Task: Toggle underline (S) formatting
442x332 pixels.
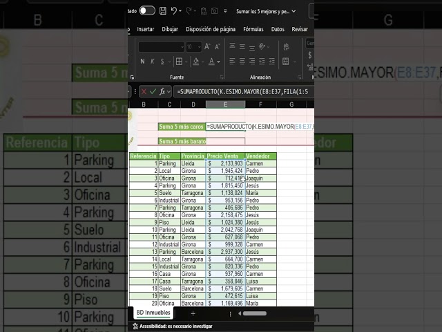Action: pos(162,62)
